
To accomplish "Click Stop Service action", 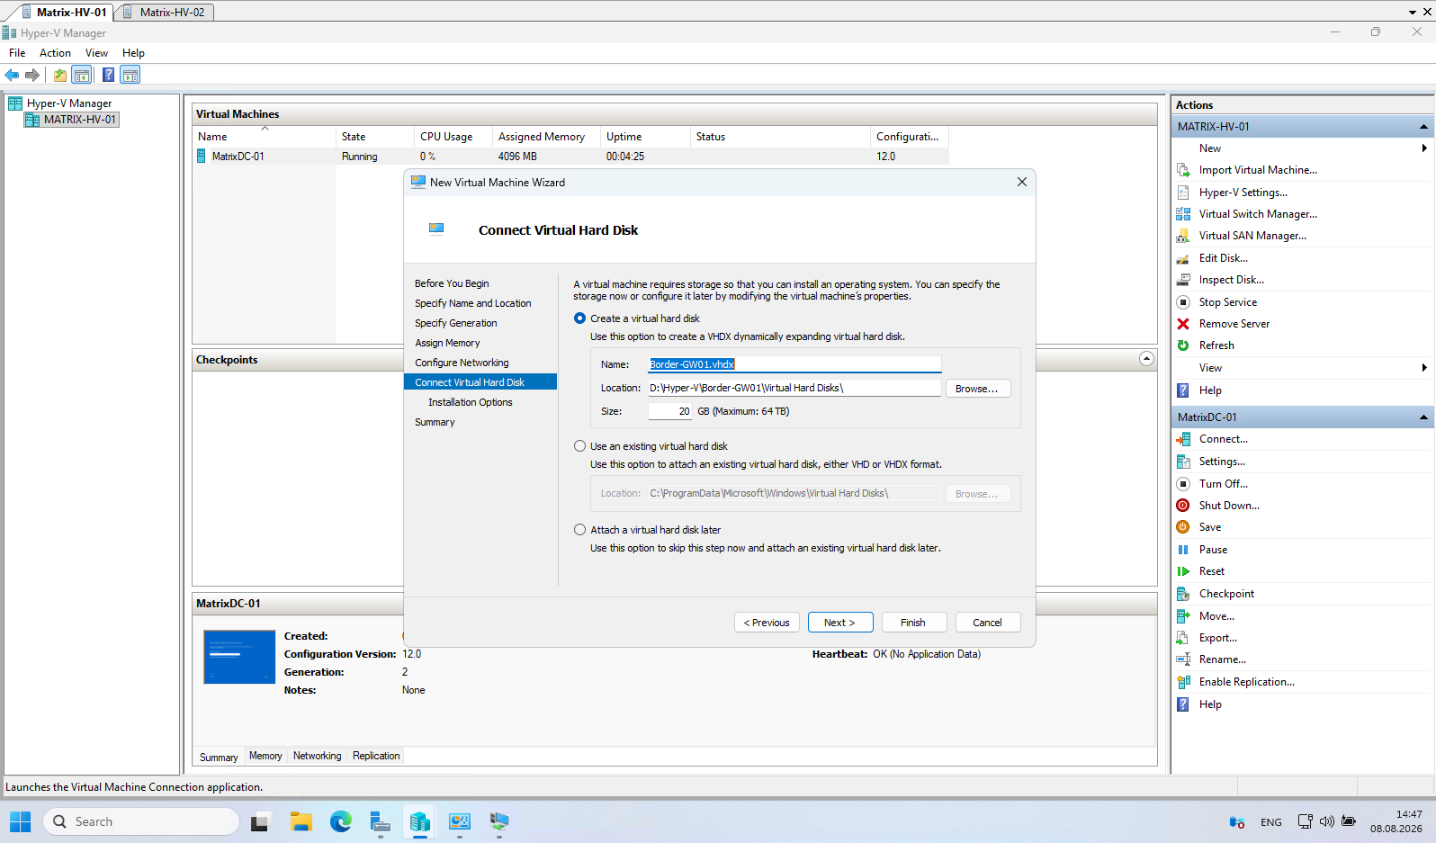I will tap(1227, 302).
